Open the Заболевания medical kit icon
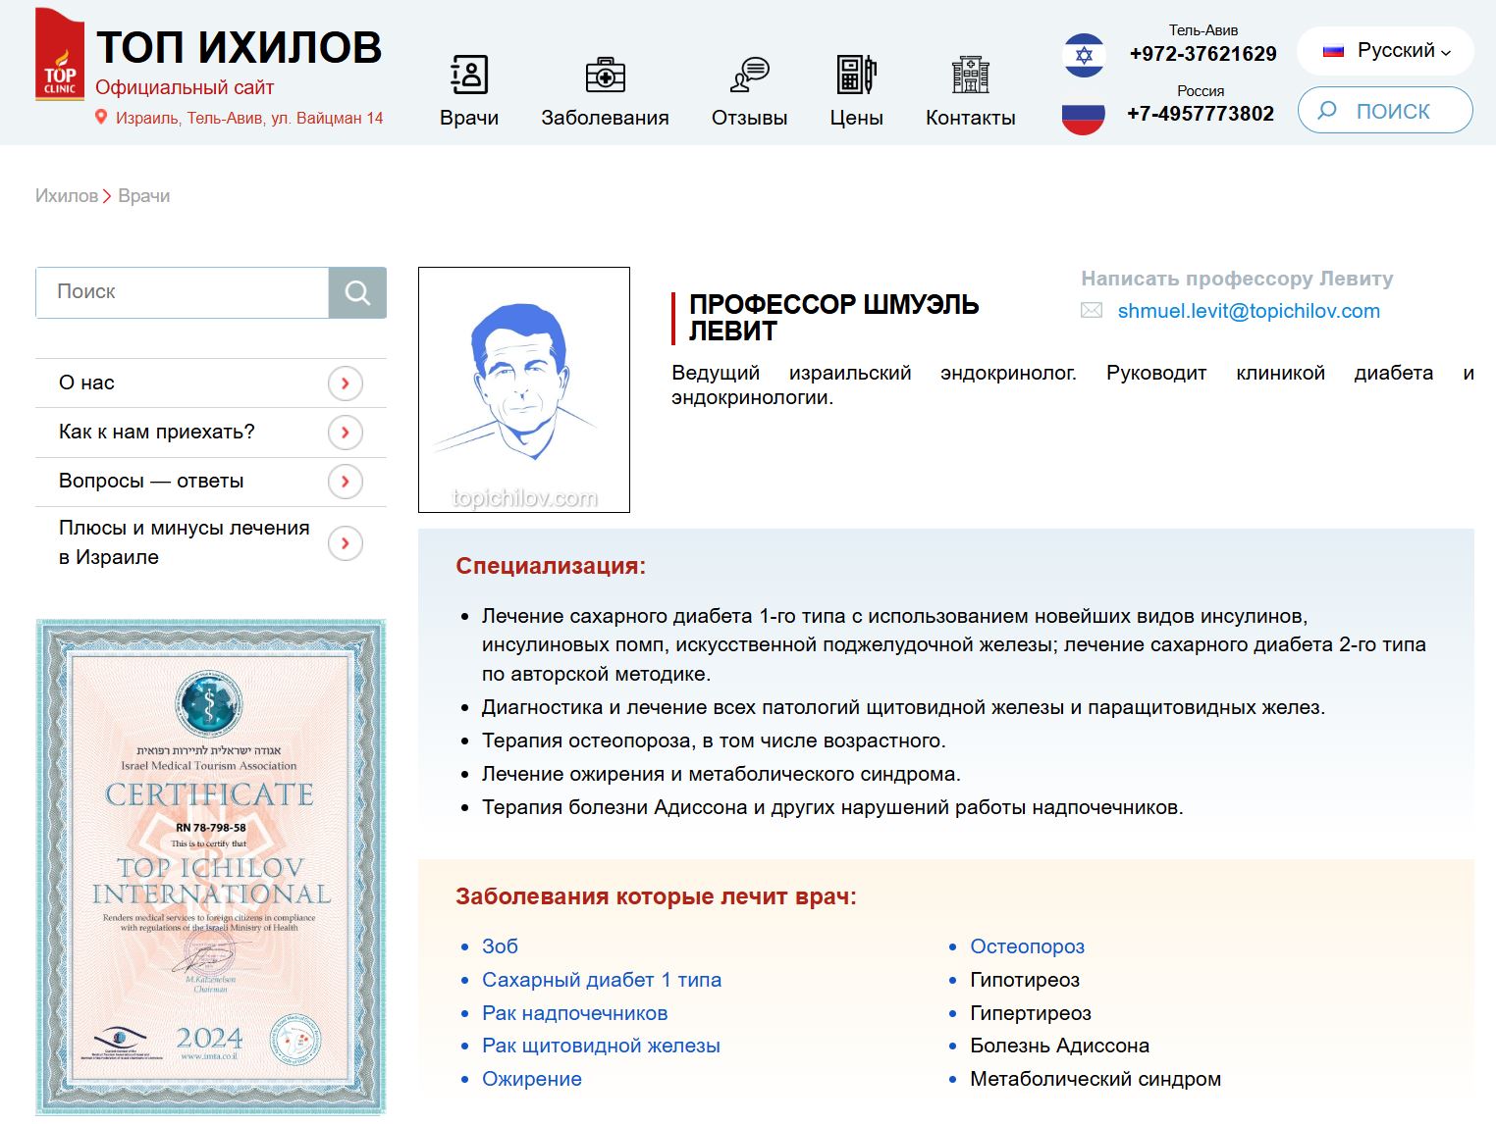Screen dimensions: 1496x1124 pyautogui.click(x=605, y=75)
